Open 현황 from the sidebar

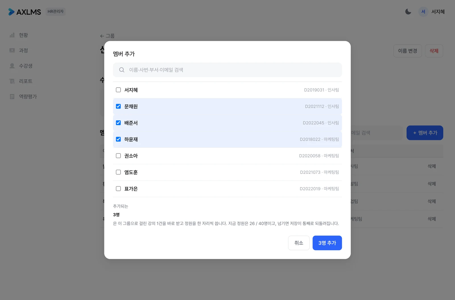[23, 35]
